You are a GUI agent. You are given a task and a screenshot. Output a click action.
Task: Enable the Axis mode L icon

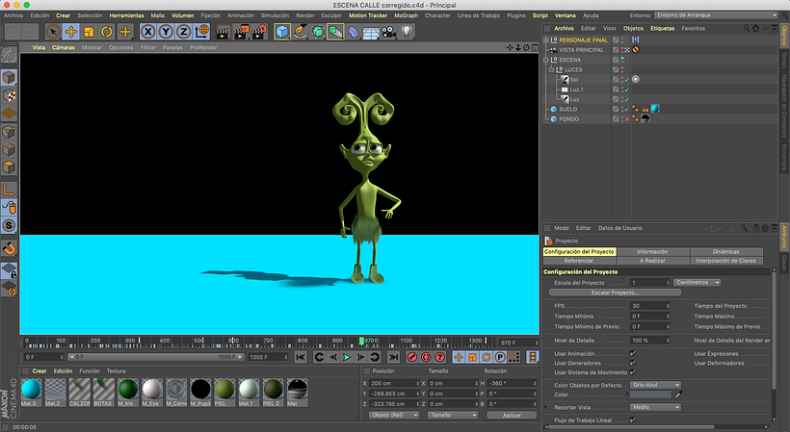(x=9, y=190)
